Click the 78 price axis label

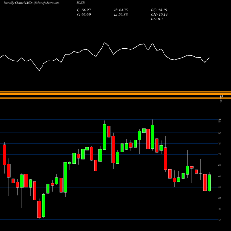pos(219,144)
